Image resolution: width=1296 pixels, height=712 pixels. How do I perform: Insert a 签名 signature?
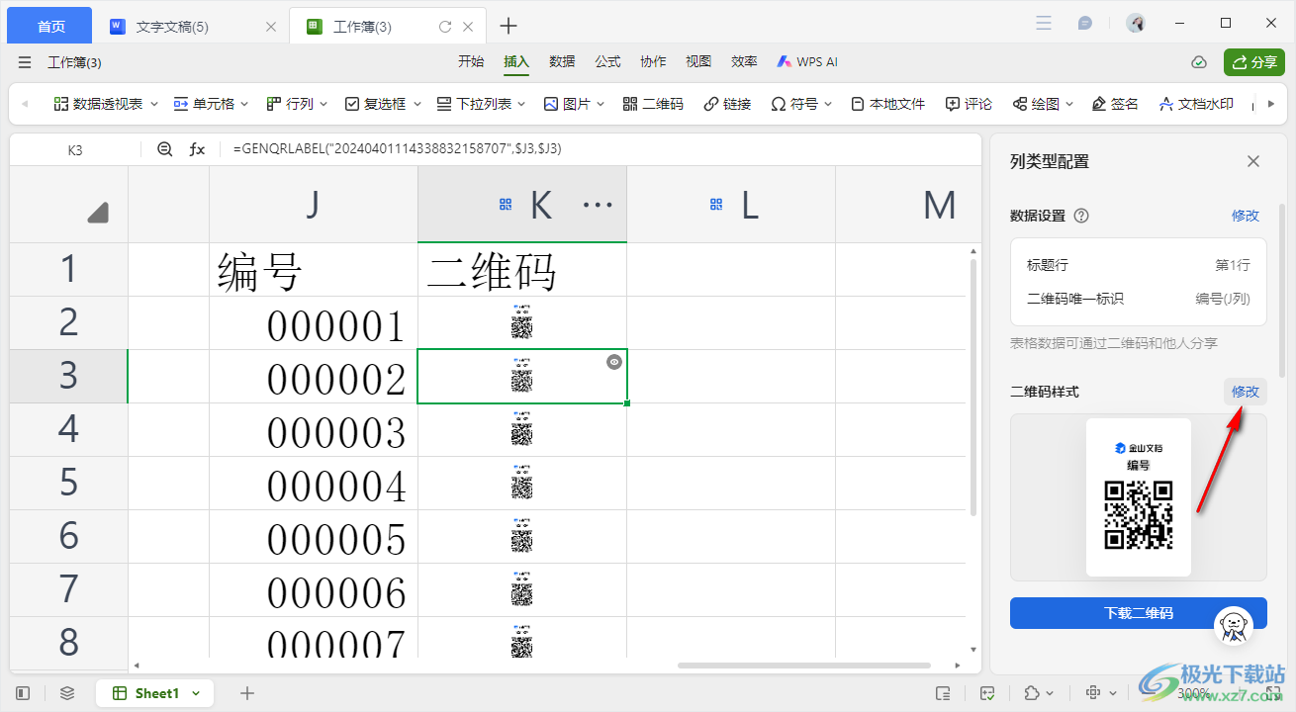1115,104
